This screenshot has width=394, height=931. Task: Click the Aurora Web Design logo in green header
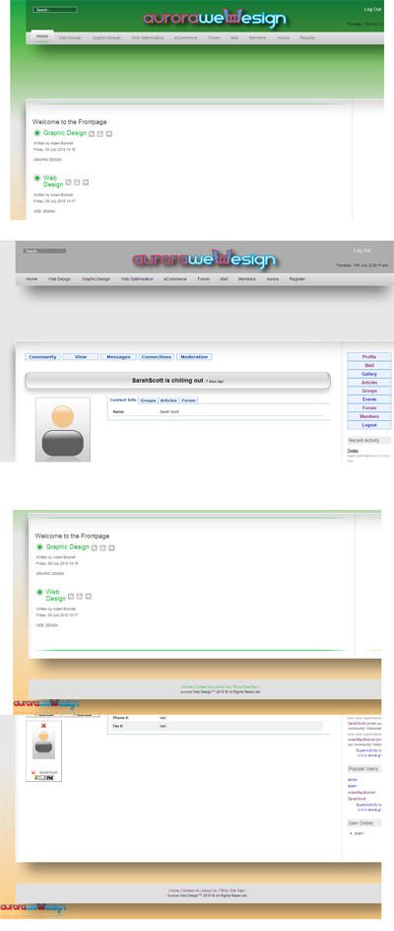tap(214, 19)
